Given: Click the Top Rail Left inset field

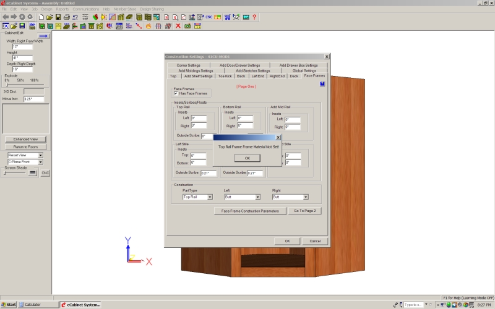Looking at the screenshot, I should [199, 118].
